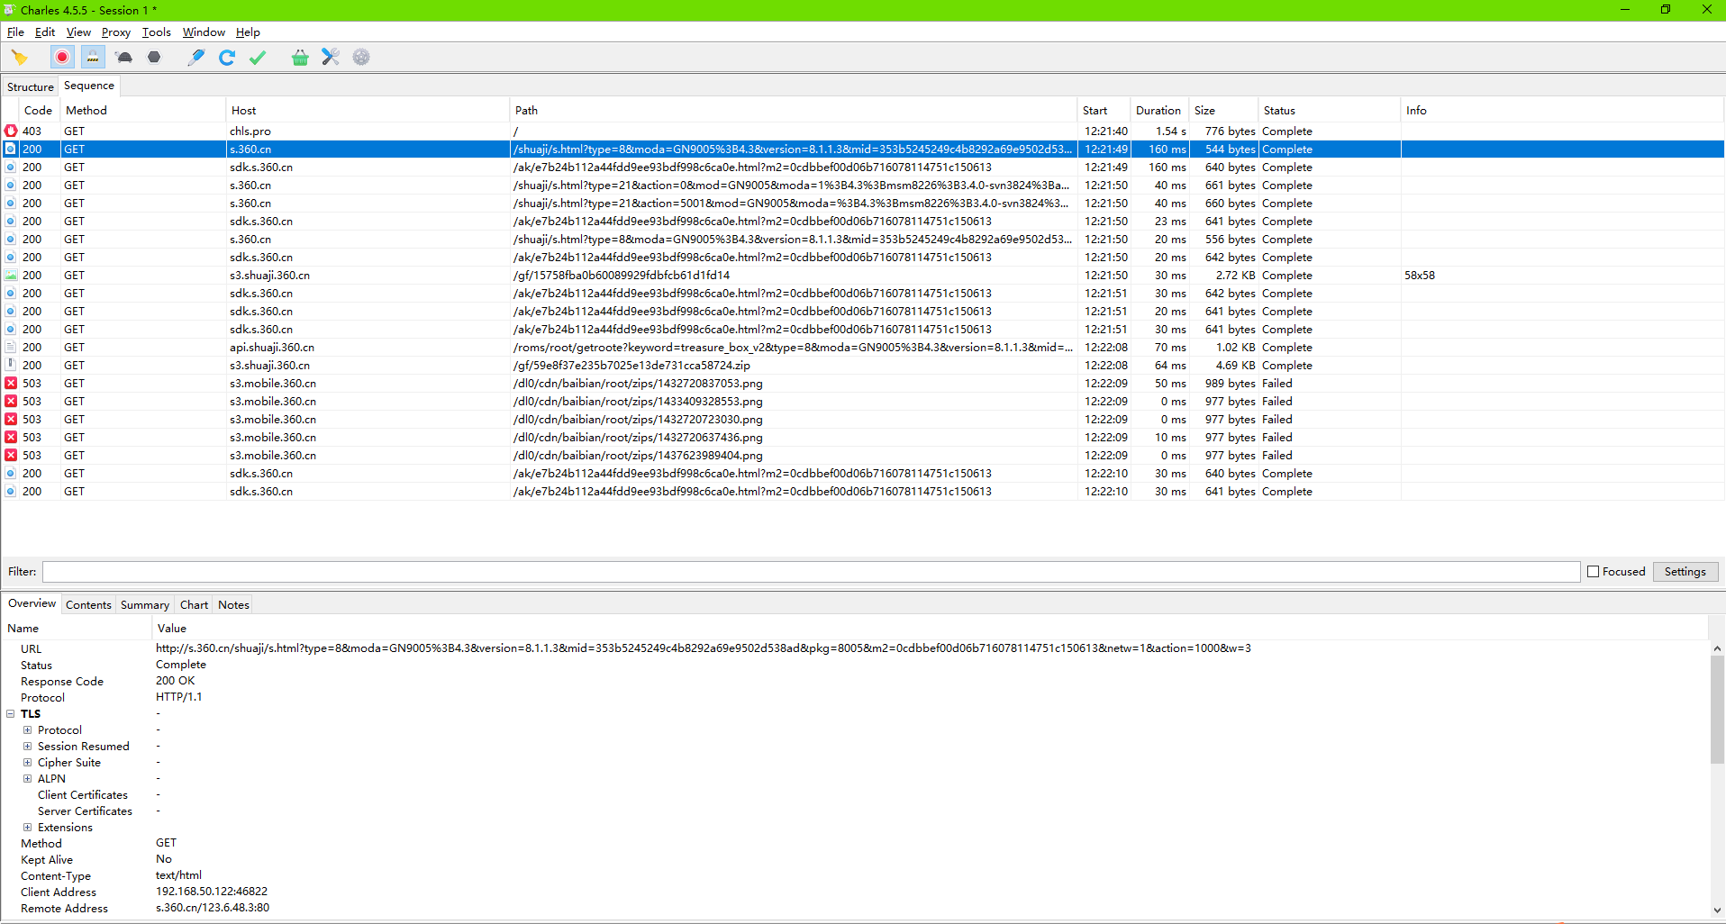1726x924 pixels.
Task: Click the Client Certificates row
Action: click(83, 795)
